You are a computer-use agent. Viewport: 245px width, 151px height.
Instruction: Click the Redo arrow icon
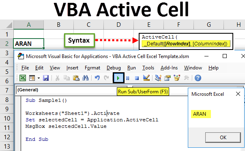click(x=106, y=78)
